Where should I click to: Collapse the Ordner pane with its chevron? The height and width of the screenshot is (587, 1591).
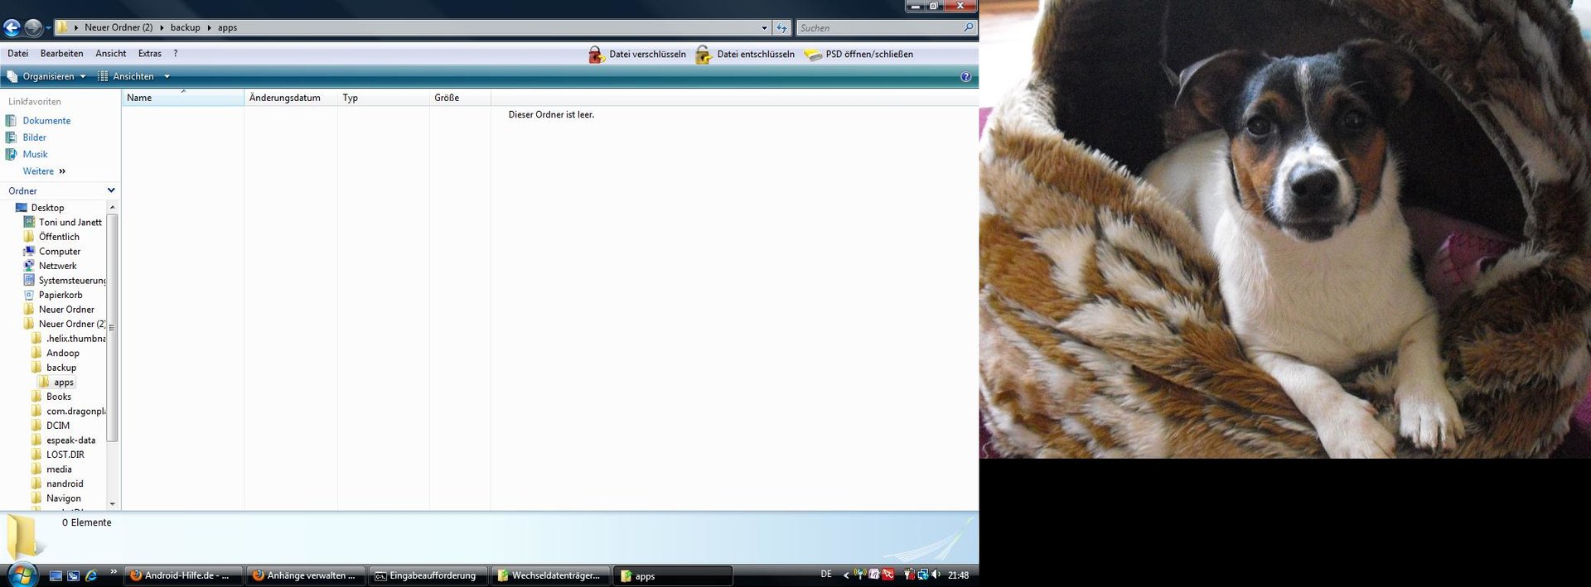click(111, 190)
